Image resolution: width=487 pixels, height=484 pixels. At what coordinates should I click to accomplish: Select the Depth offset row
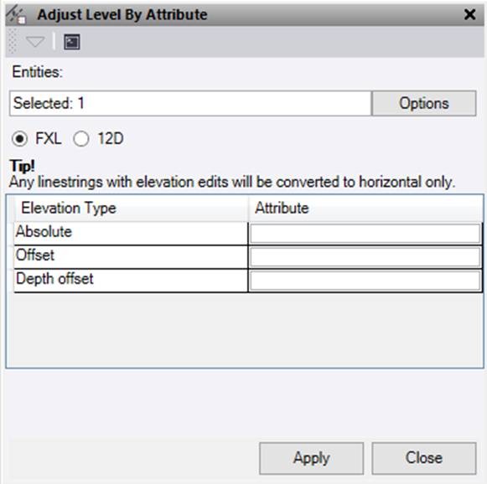coord(131,281)
